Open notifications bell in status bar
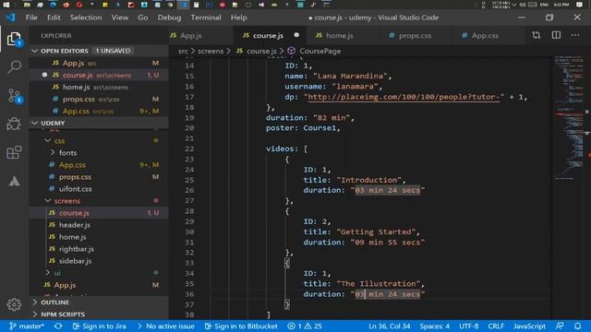Screen dimensions: 591x332 coord(577,326)
